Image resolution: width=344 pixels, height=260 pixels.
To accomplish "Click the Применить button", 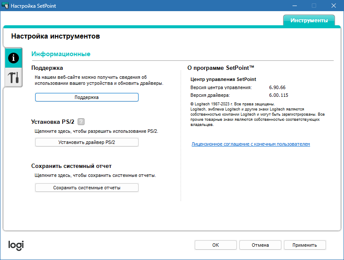I will click(x=305, y=245).
